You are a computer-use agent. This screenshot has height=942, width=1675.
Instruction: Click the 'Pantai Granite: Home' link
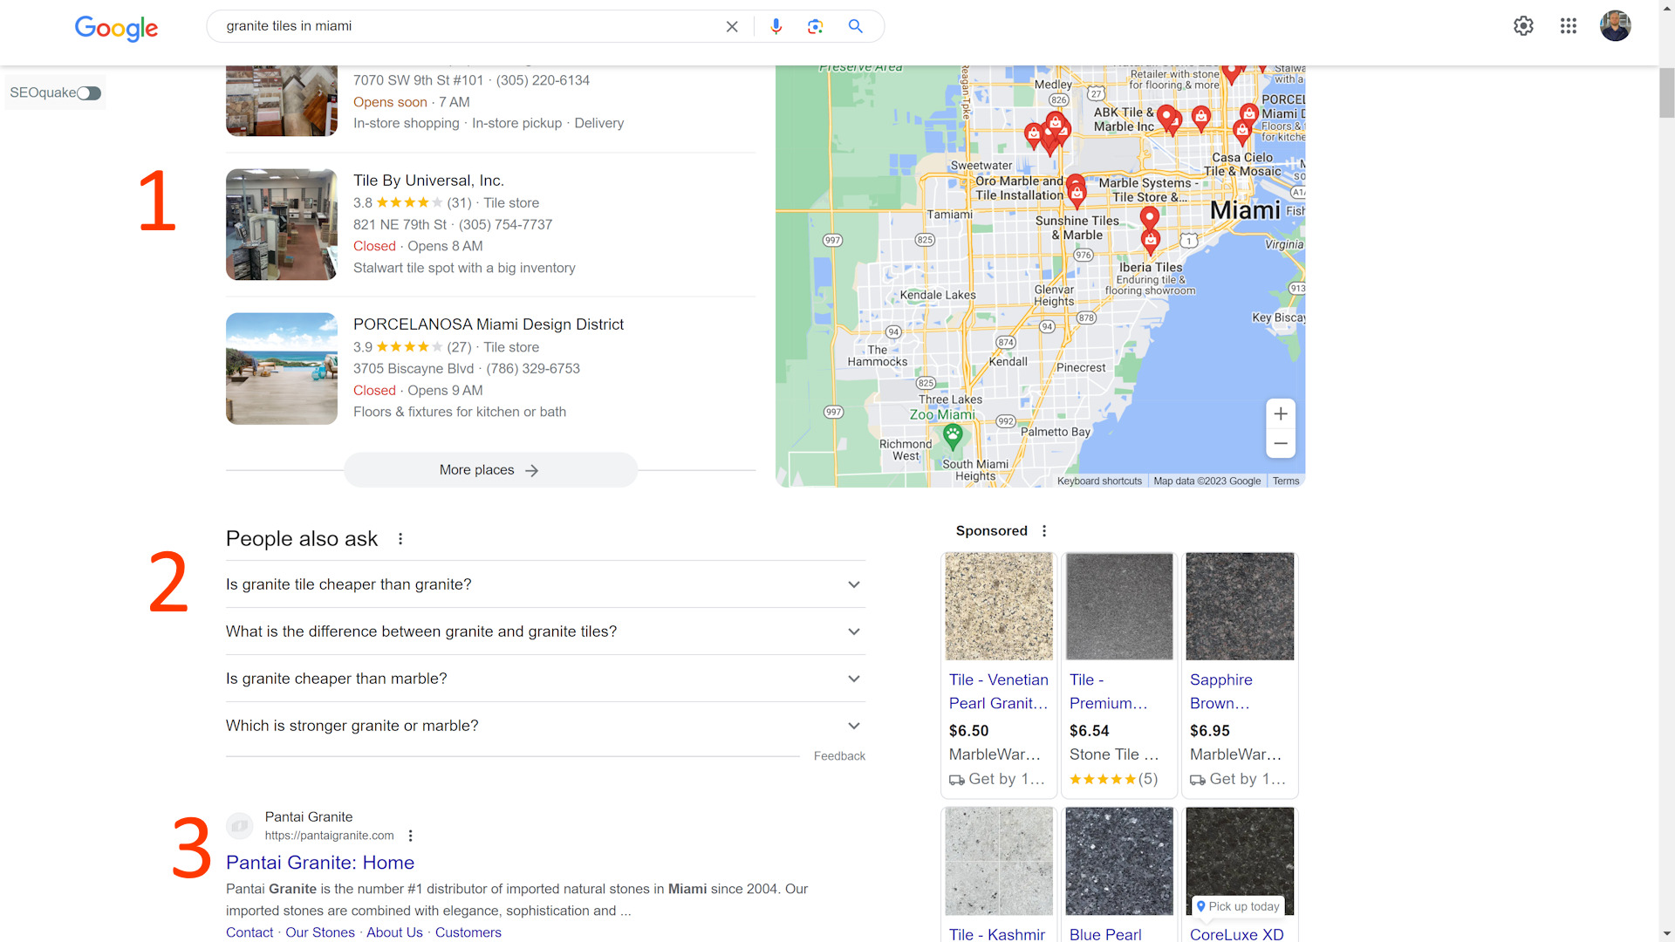coord(318,862)
